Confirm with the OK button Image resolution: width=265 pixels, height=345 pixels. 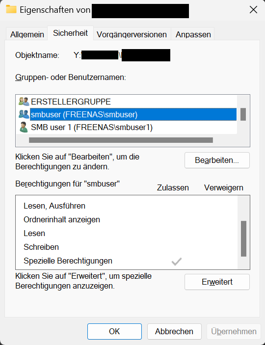pyautogui.click(x=114, y=331)
